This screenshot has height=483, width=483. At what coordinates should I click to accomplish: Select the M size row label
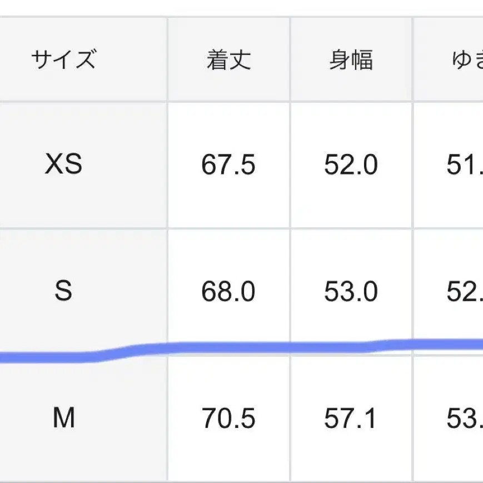[63, 418]
